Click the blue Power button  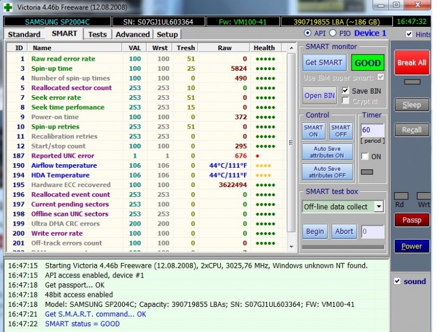tap(412, 246)
